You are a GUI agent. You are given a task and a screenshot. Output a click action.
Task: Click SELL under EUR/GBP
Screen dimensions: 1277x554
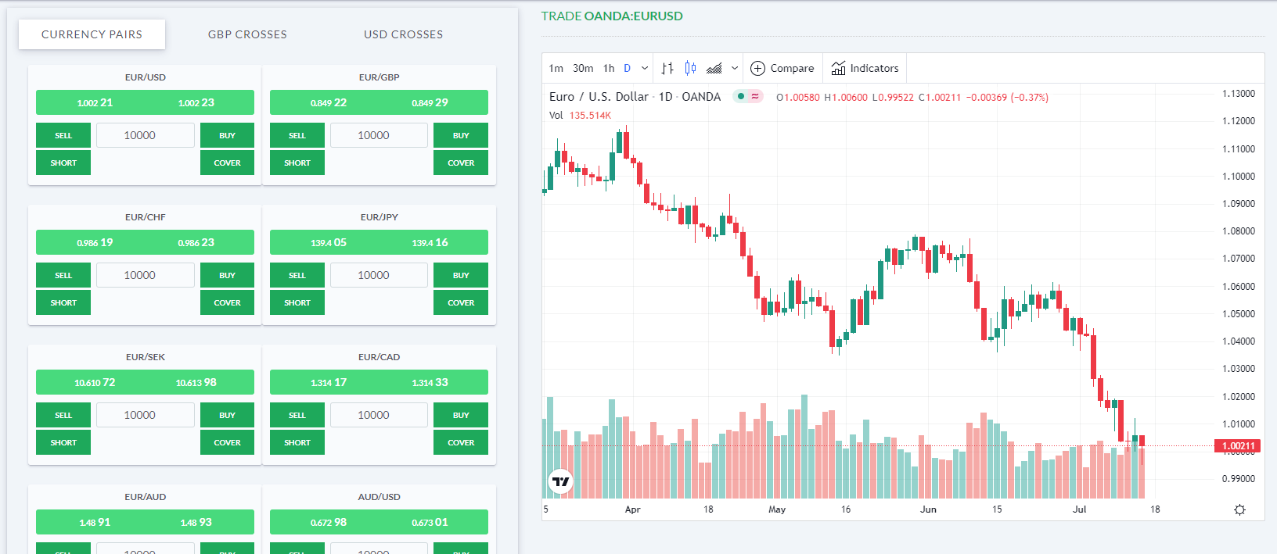point(297,135)
